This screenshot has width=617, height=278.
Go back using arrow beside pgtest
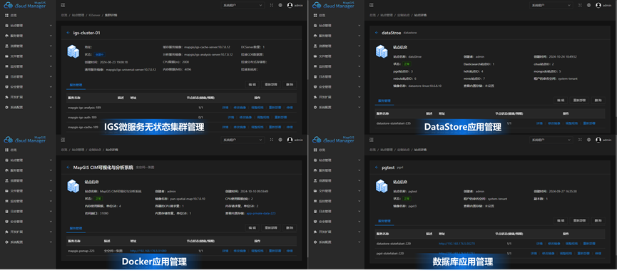coord(377,167)
